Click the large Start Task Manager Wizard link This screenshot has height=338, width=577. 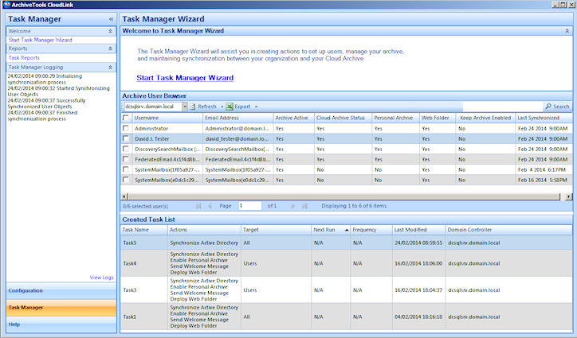(x=185, y=78)
